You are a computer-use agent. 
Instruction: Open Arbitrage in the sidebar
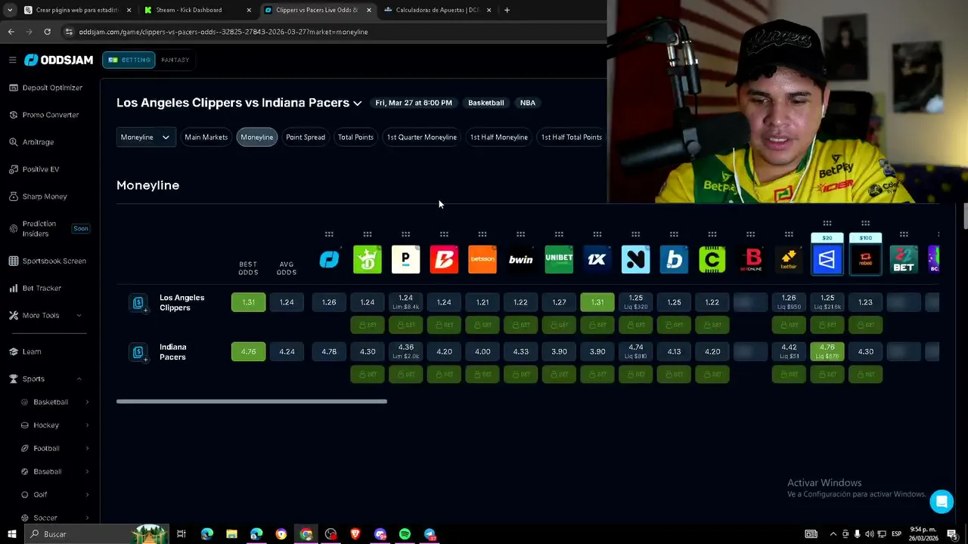(x=38, y=142)
